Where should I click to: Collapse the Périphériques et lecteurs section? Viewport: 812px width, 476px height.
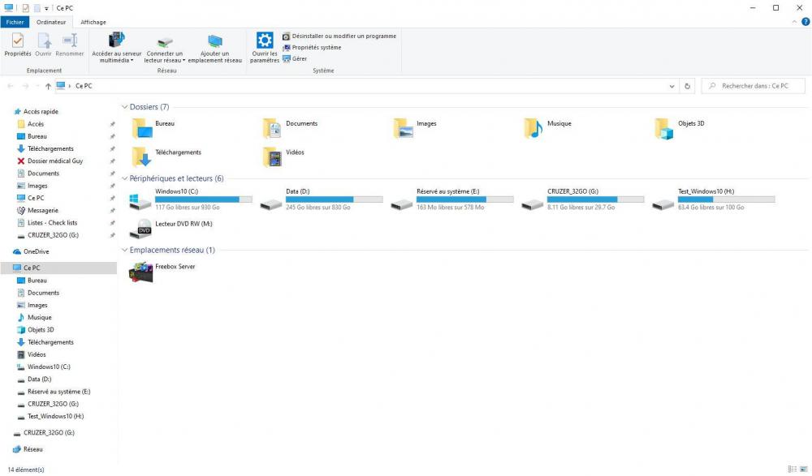click(124, 178)
